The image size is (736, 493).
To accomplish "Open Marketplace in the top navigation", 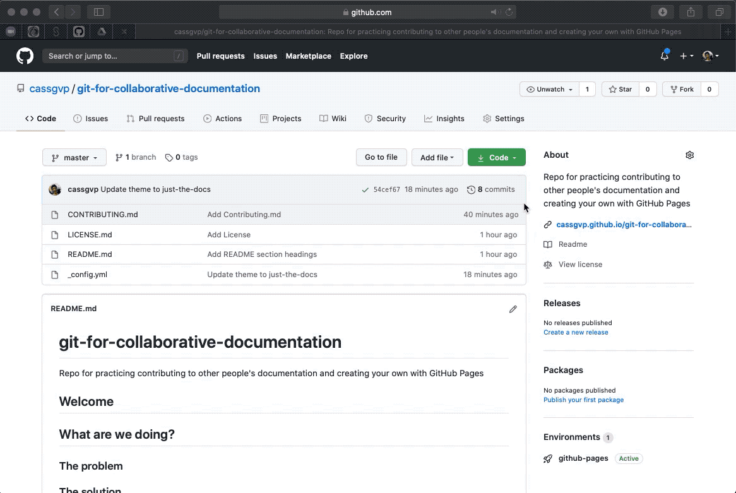I will 308,56.
